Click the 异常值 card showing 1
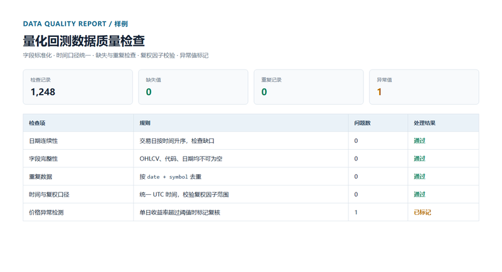The image size is (502, 272). [x=424, y=87]
